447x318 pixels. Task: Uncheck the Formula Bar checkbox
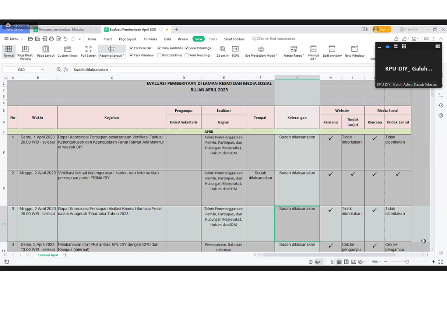coord(131,48)
